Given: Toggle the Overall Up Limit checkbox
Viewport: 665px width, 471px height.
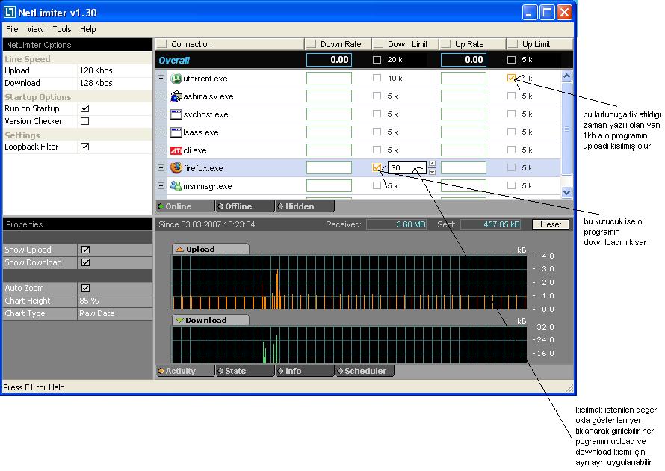Looking at the screenshot, I should click(x=512, y=60).
